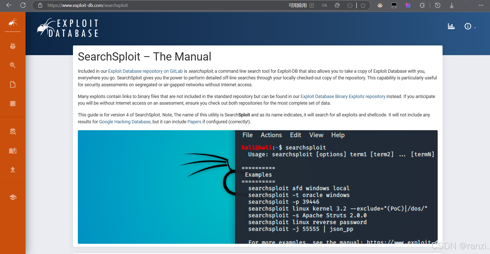Open the downloads arrow icon

click(x=452, y=5)
